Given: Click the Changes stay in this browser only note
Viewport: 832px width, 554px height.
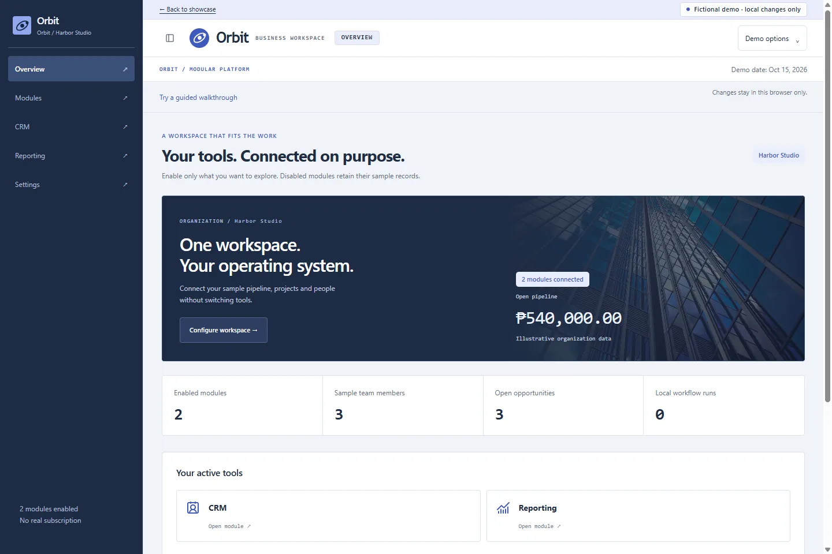Looking at the screenshot, I should click(x=760, y=92).
